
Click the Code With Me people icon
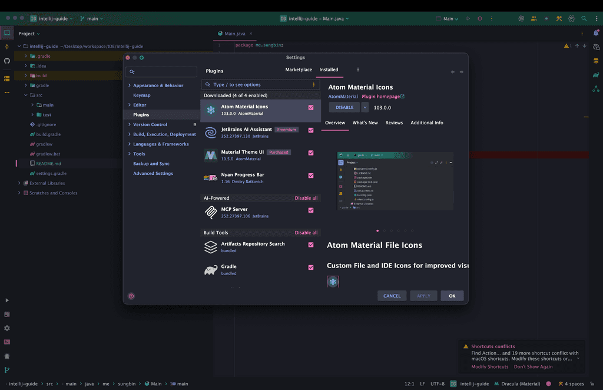click(534, 19)
